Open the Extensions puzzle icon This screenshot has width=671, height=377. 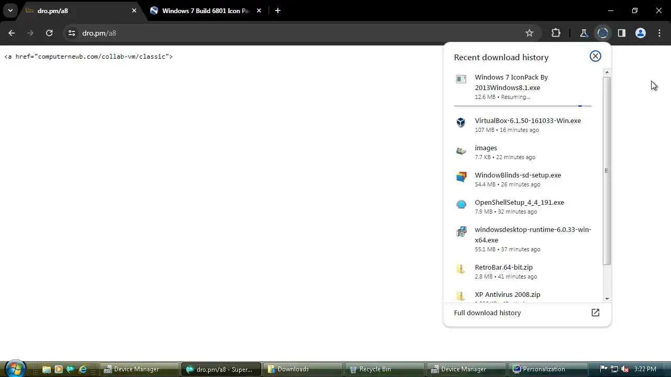(x=556, y=33)
